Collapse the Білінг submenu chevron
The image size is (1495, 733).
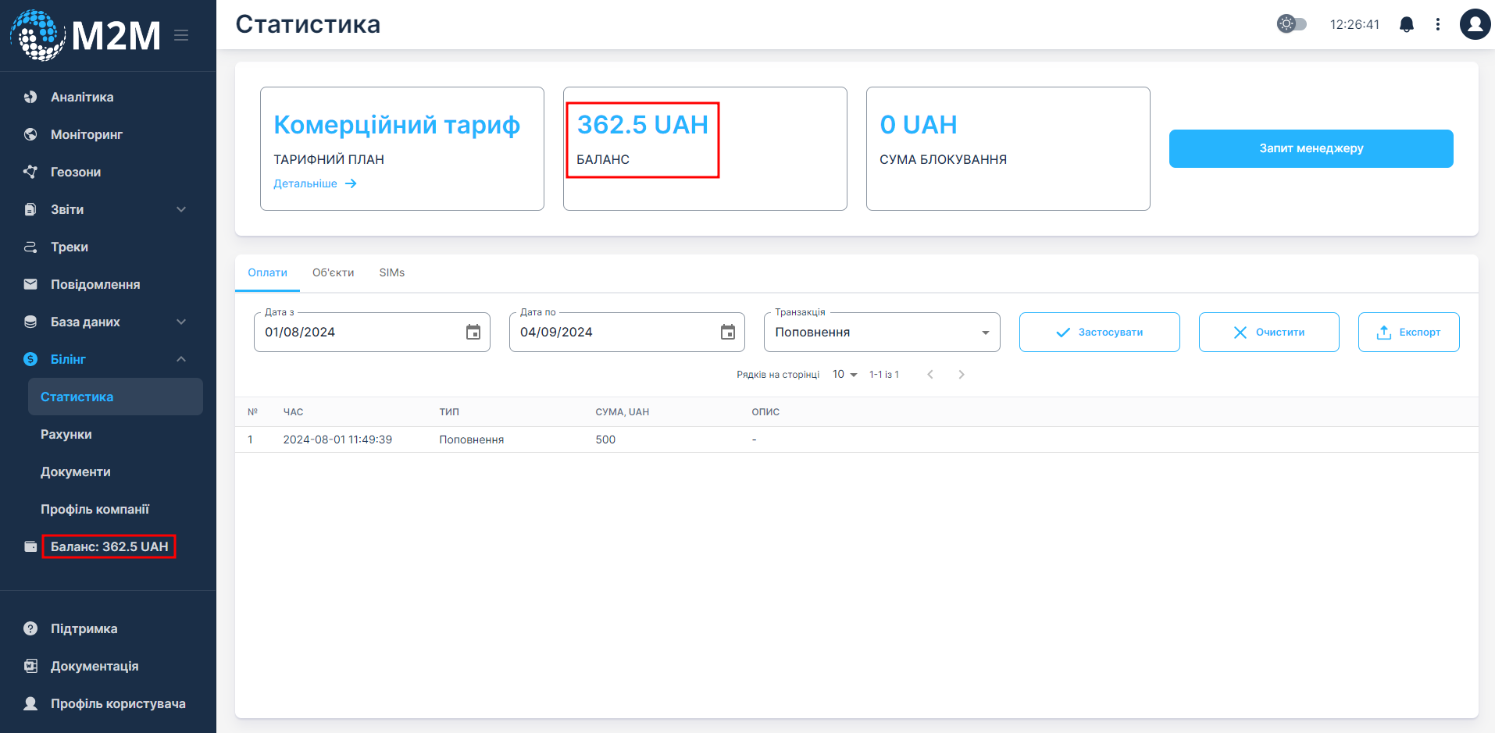pos(181,359)
